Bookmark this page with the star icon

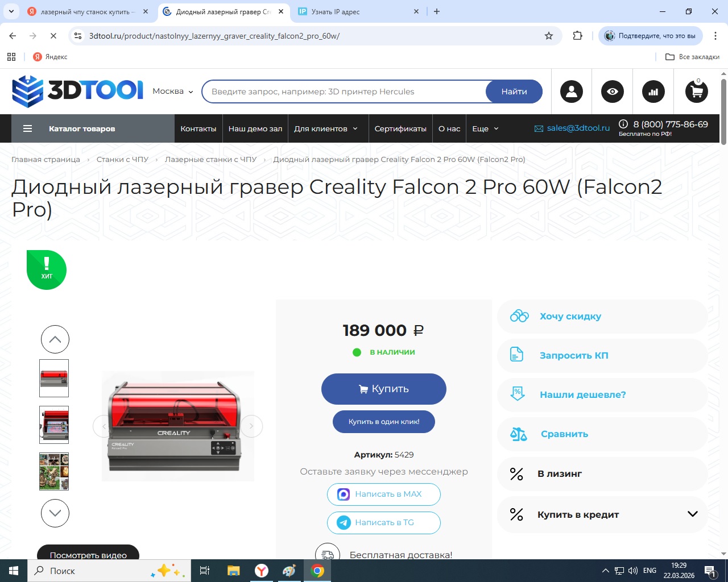click(x=549, y=36)
